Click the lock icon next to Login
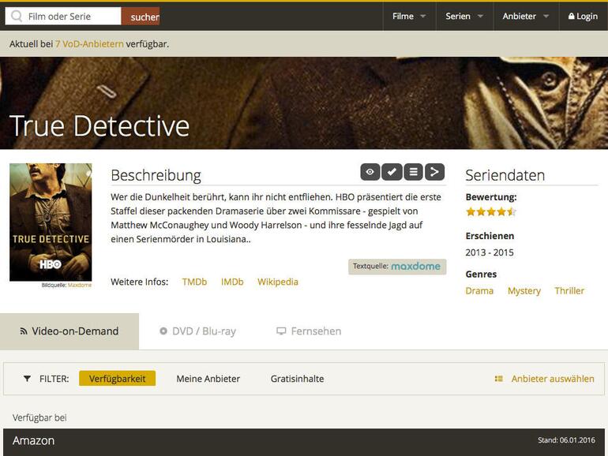The width and height of the screenshot is (608, 456). tap(571, 17)
